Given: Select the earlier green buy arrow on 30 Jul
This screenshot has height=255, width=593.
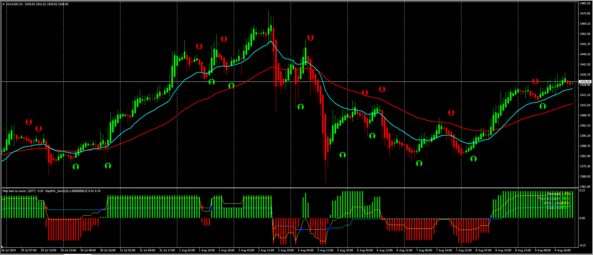Looking at the screenshot, I should pos(76,167).
